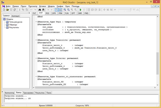Click the Redo arrow icon
Image resolution: width=161 pixels, height=108 pixels.
(35, 10)
